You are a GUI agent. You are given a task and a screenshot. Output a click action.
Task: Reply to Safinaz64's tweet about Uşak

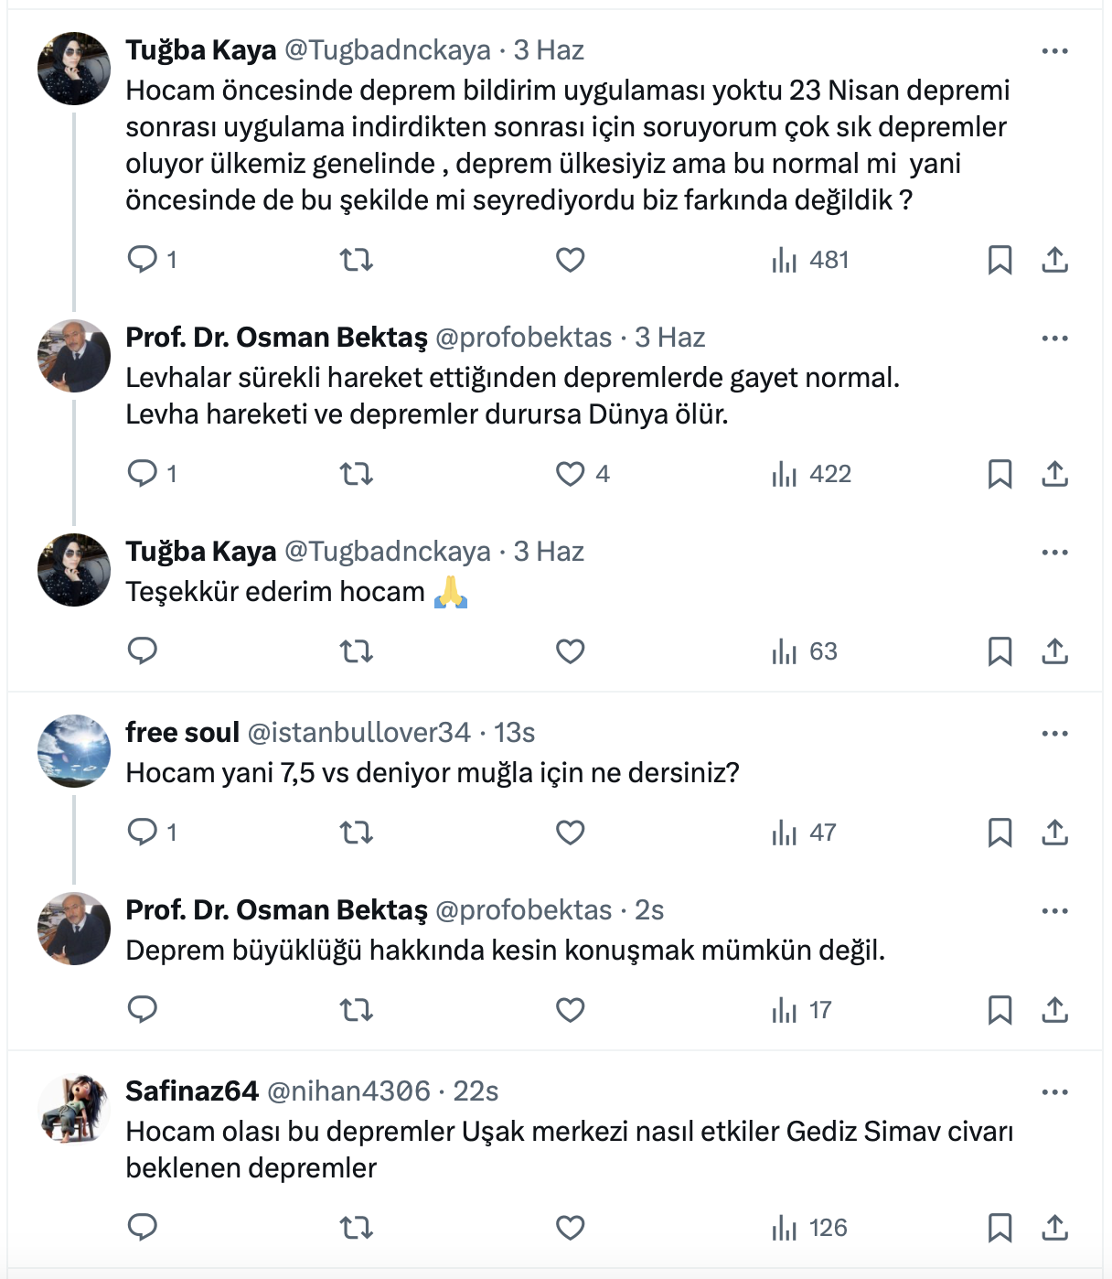coord(143,1228)
